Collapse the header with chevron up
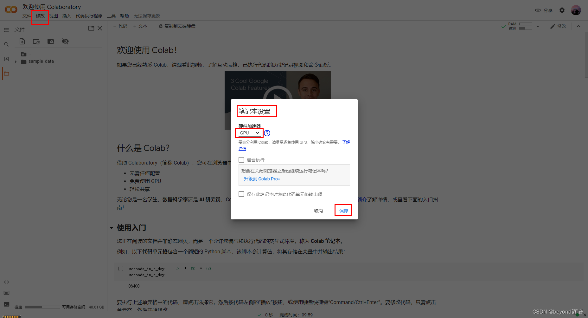Viewport: 588px width, 318px height. click(578, 26)
